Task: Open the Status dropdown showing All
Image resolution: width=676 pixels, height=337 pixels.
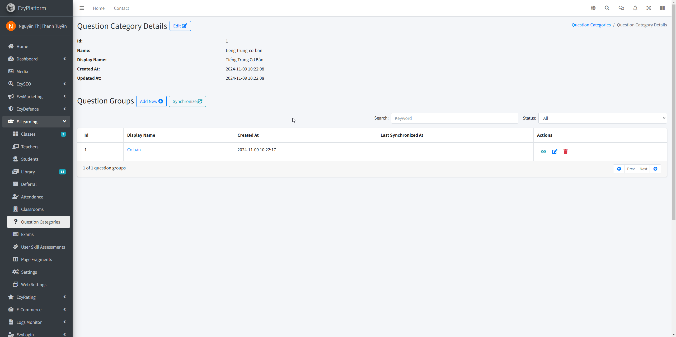Action: pos(602,118)
